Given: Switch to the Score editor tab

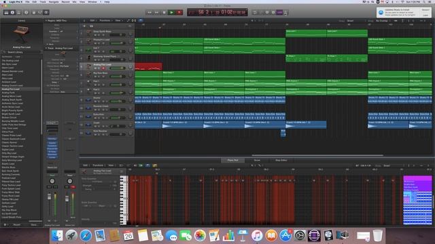Looking at the screenshot, I should click(257, 160).
